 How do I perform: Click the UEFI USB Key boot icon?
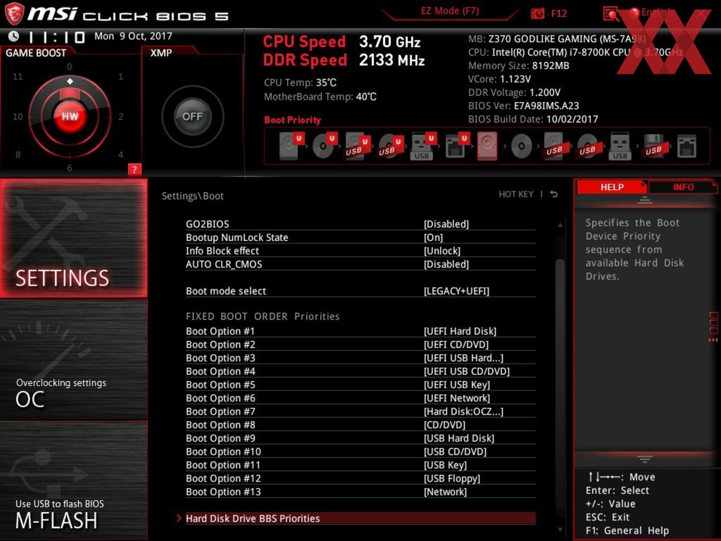click(x=423, y=146)
